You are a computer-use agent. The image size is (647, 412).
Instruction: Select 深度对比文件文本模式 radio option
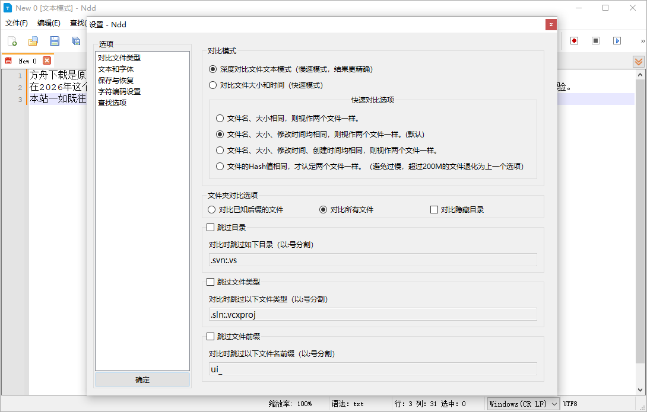(213, 69)
